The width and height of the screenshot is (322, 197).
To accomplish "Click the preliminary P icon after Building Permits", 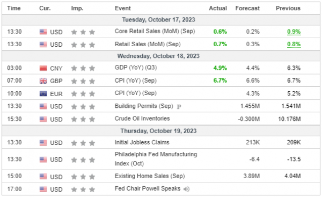I will click(179, 107).
